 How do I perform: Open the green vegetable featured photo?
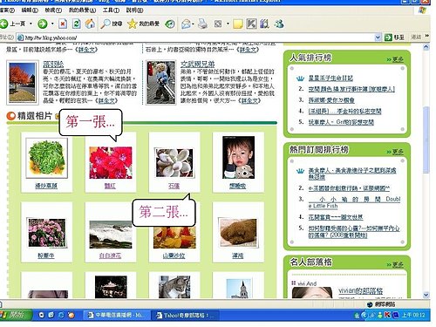[46, 158]
